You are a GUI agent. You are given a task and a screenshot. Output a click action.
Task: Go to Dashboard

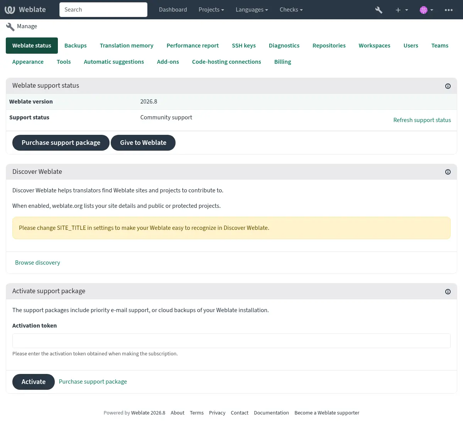coord(173,10)
